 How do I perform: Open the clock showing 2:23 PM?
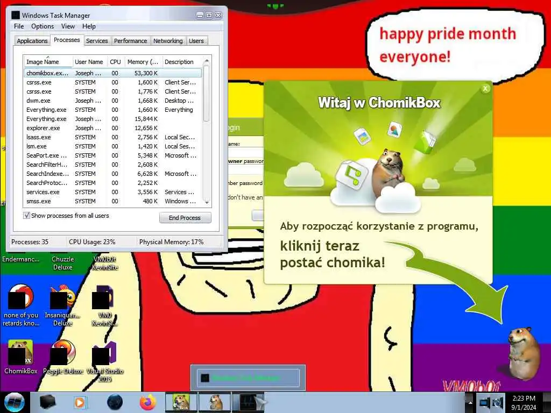(x=524, y=402)
